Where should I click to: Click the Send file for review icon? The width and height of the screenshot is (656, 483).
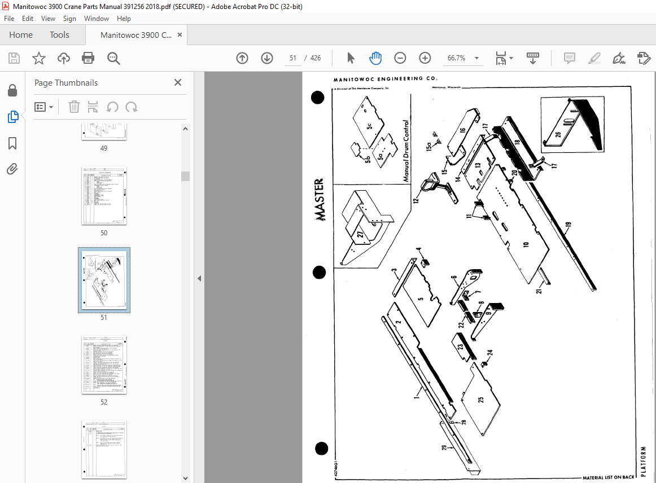click(644, 58)
